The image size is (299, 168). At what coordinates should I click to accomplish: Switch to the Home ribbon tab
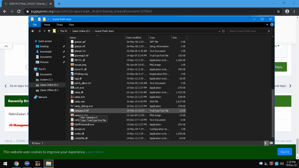pos(47,25)
